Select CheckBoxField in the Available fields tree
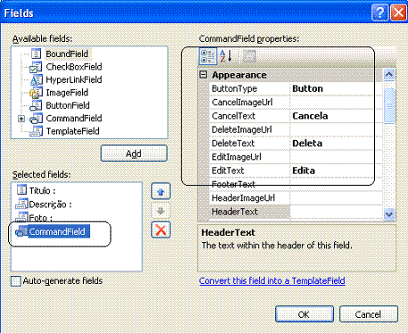This screenshot has height=333, width=408. point(74,67)
